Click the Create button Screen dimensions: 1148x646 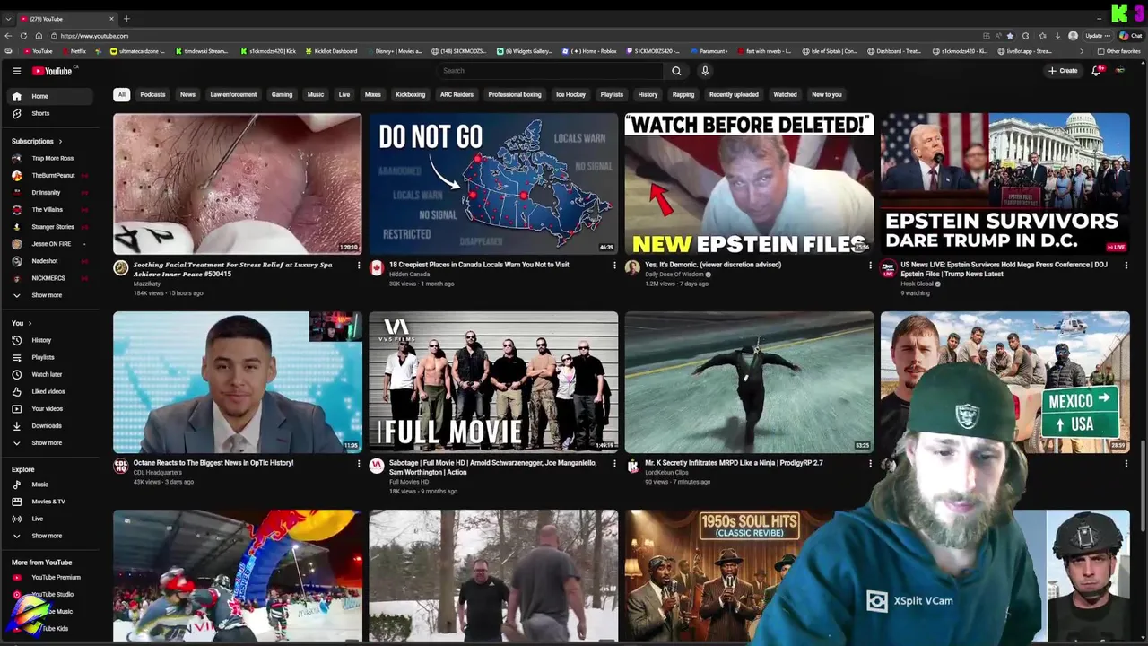(1063, 71)
